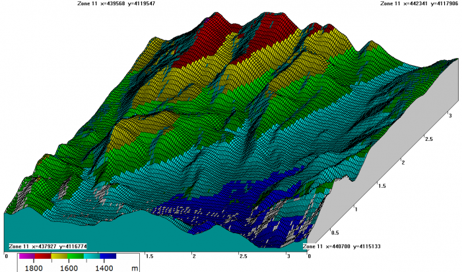Image resolution: width=462 pixels, height=272 pixels.
Task: Click the dark blue legend swatch
Action: pos(108,256)
